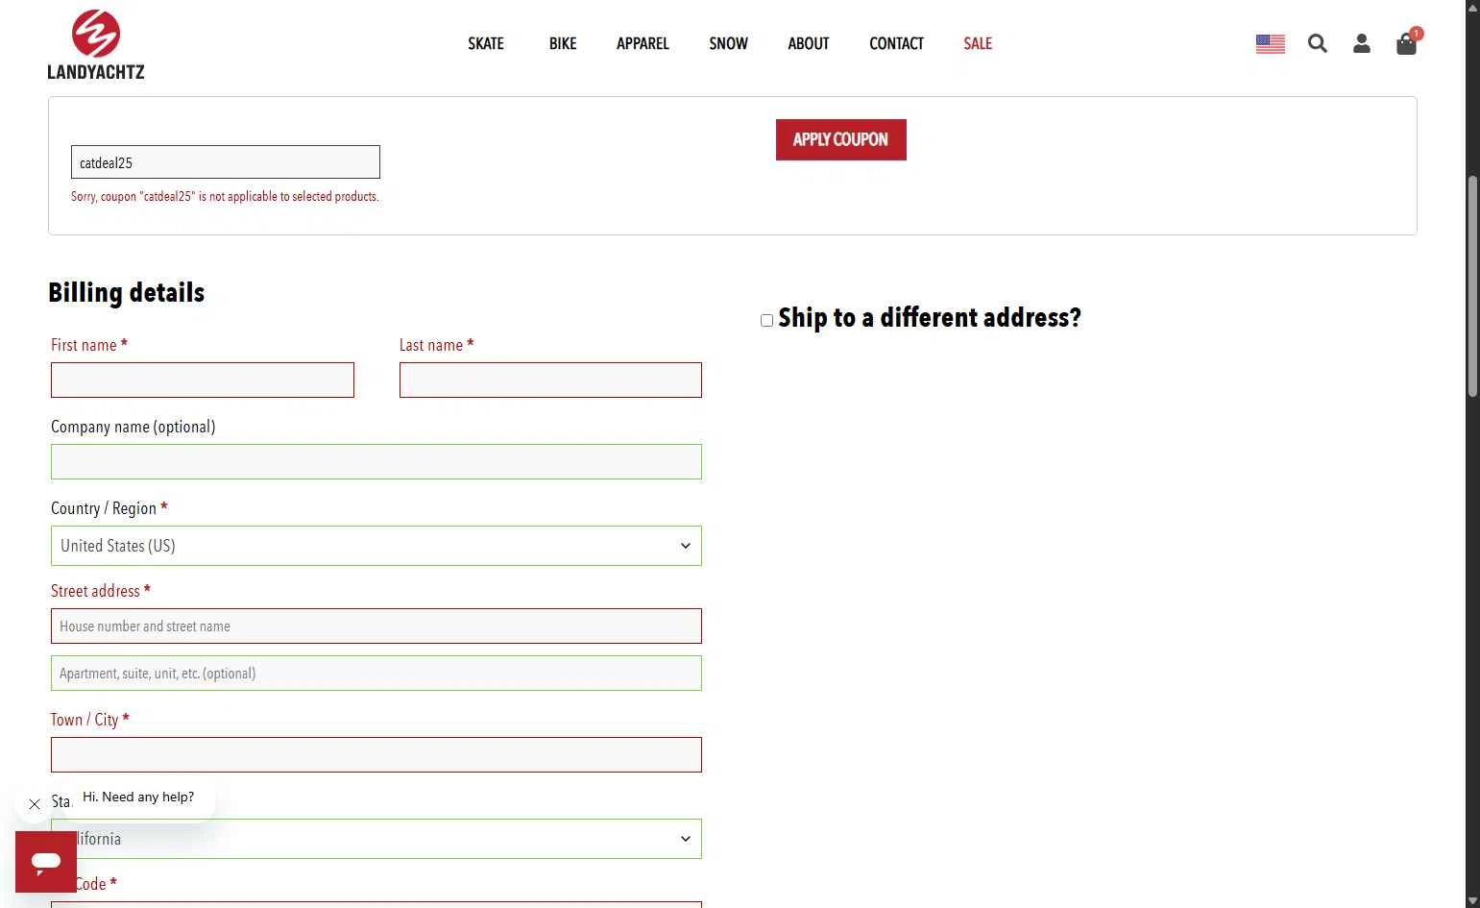Screen dimensions: 1480x908
Task: Open the SKATE menu
Action: point(486,43)
